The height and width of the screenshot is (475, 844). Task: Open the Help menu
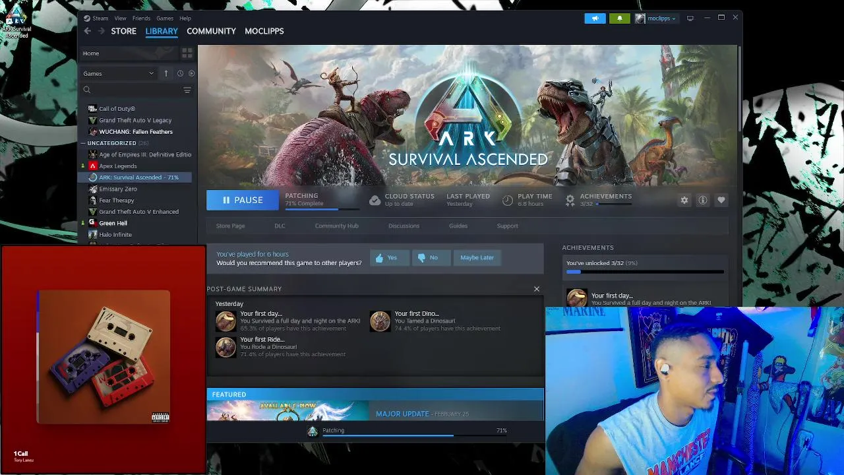tap(185, 18)
